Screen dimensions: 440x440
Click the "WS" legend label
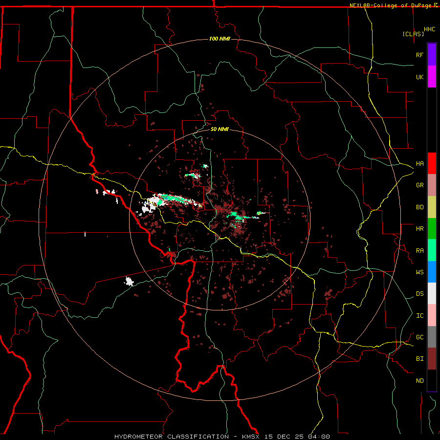(x=419, y=272)
